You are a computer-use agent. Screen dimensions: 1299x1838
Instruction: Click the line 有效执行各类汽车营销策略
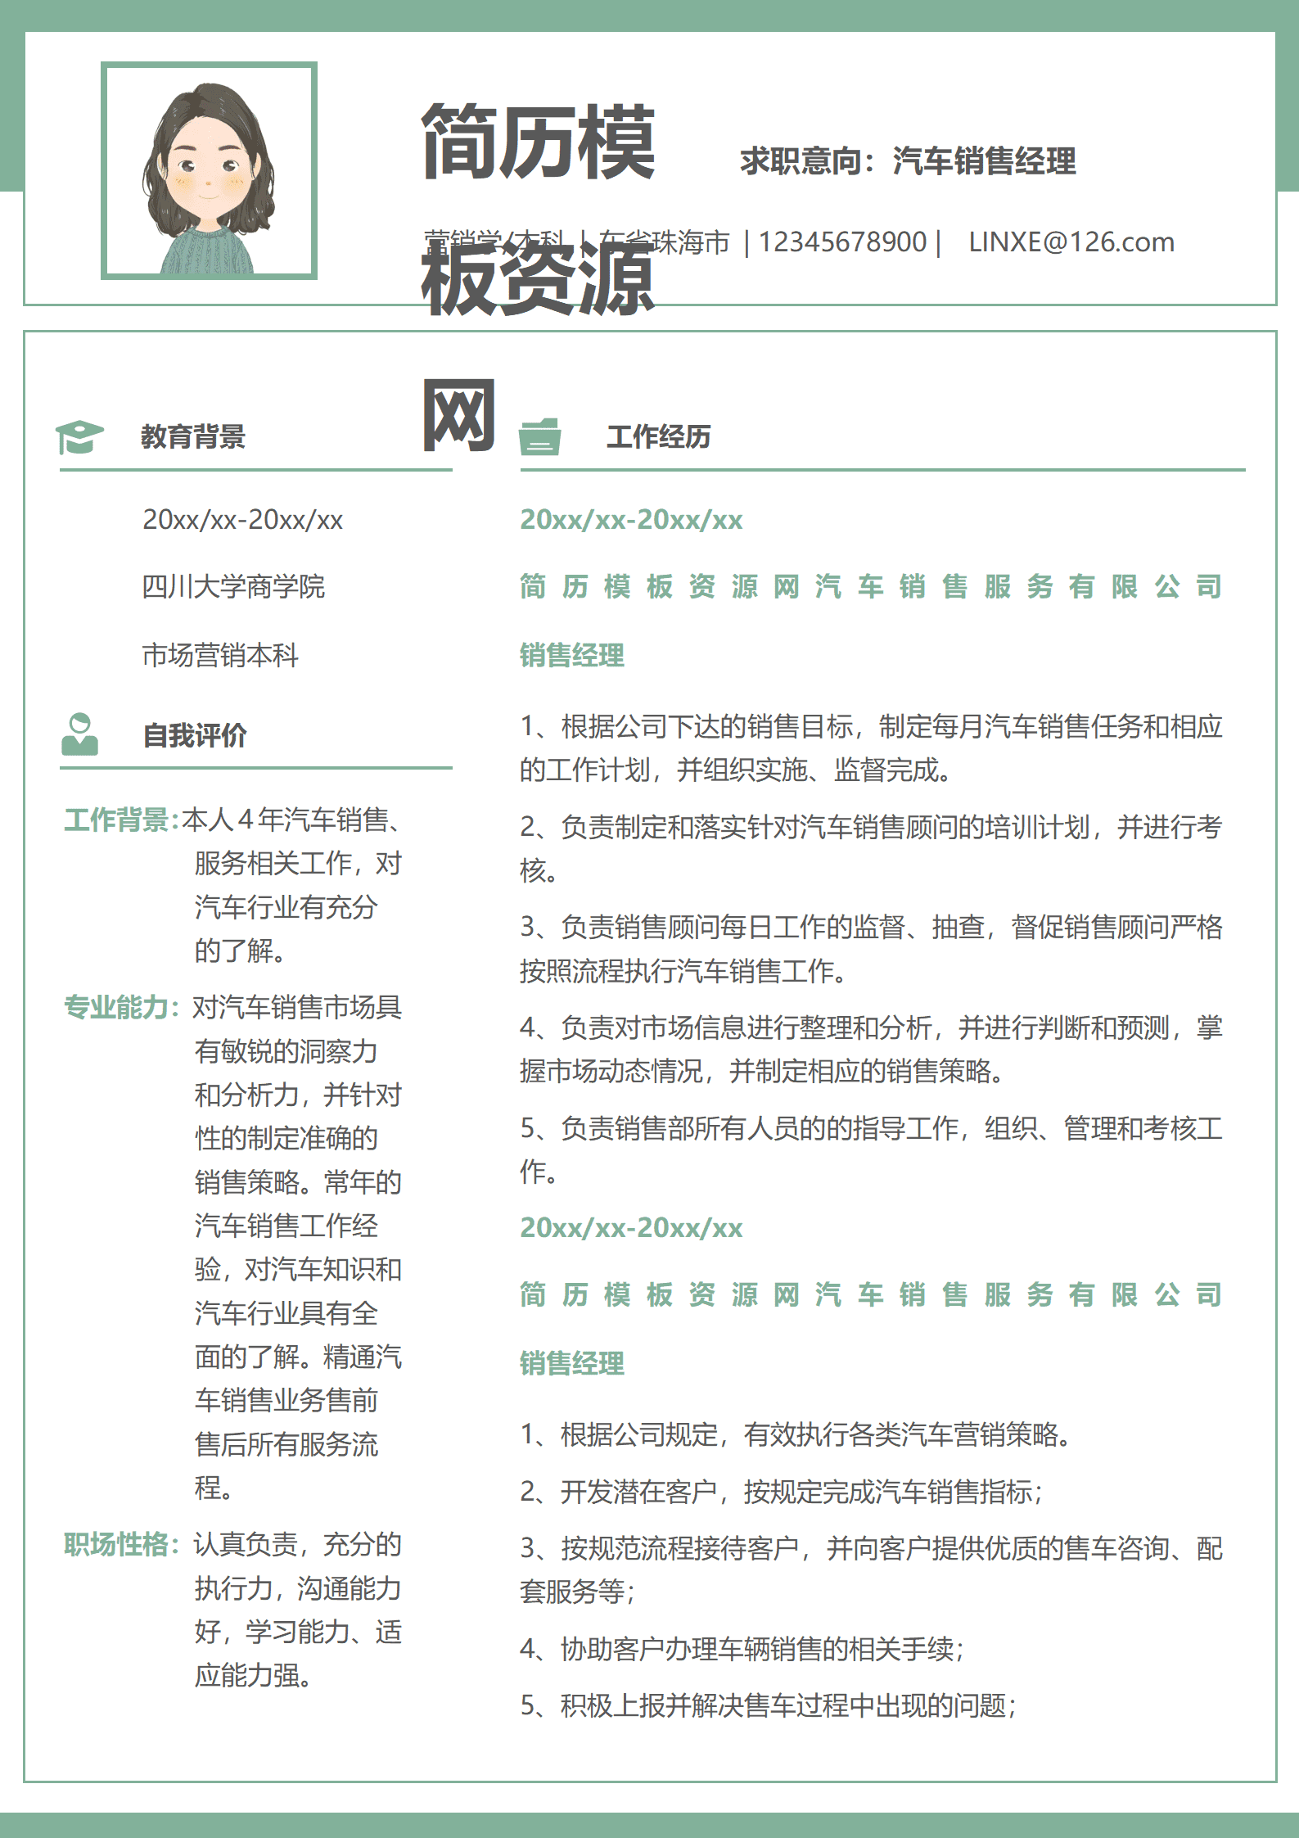(798, 1434)
